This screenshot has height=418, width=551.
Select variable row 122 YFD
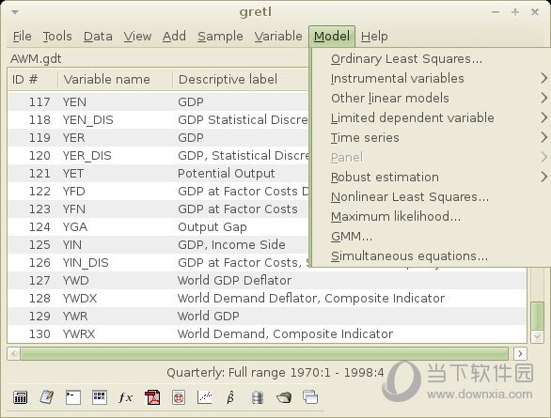pyautogui.click(x=158, y=192)
